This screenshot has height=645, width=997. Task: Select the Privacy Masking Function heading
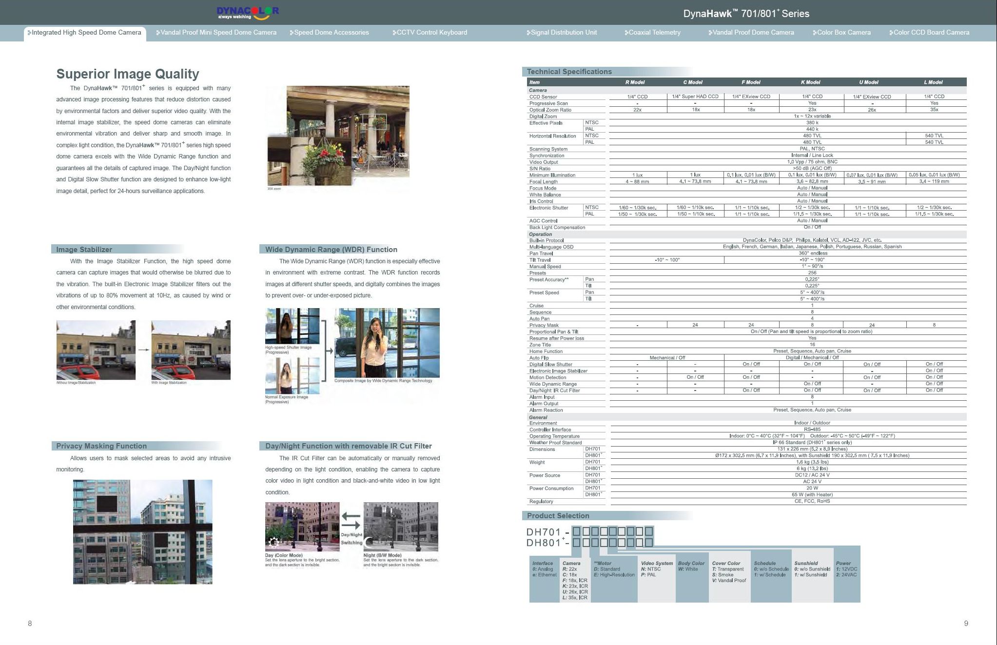[x=101, y=446]
